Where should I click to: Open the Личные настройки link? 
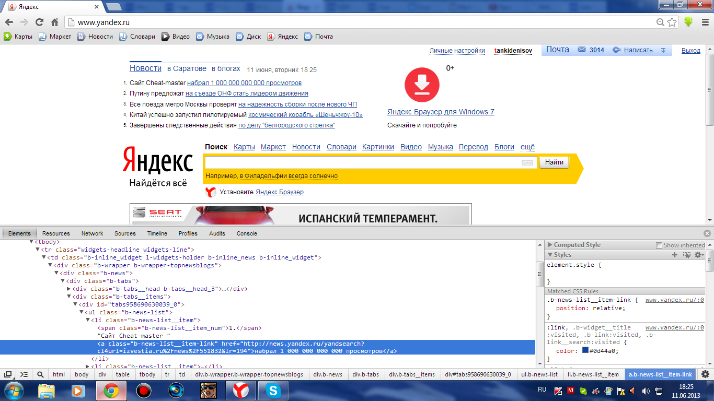pos(457,51)
